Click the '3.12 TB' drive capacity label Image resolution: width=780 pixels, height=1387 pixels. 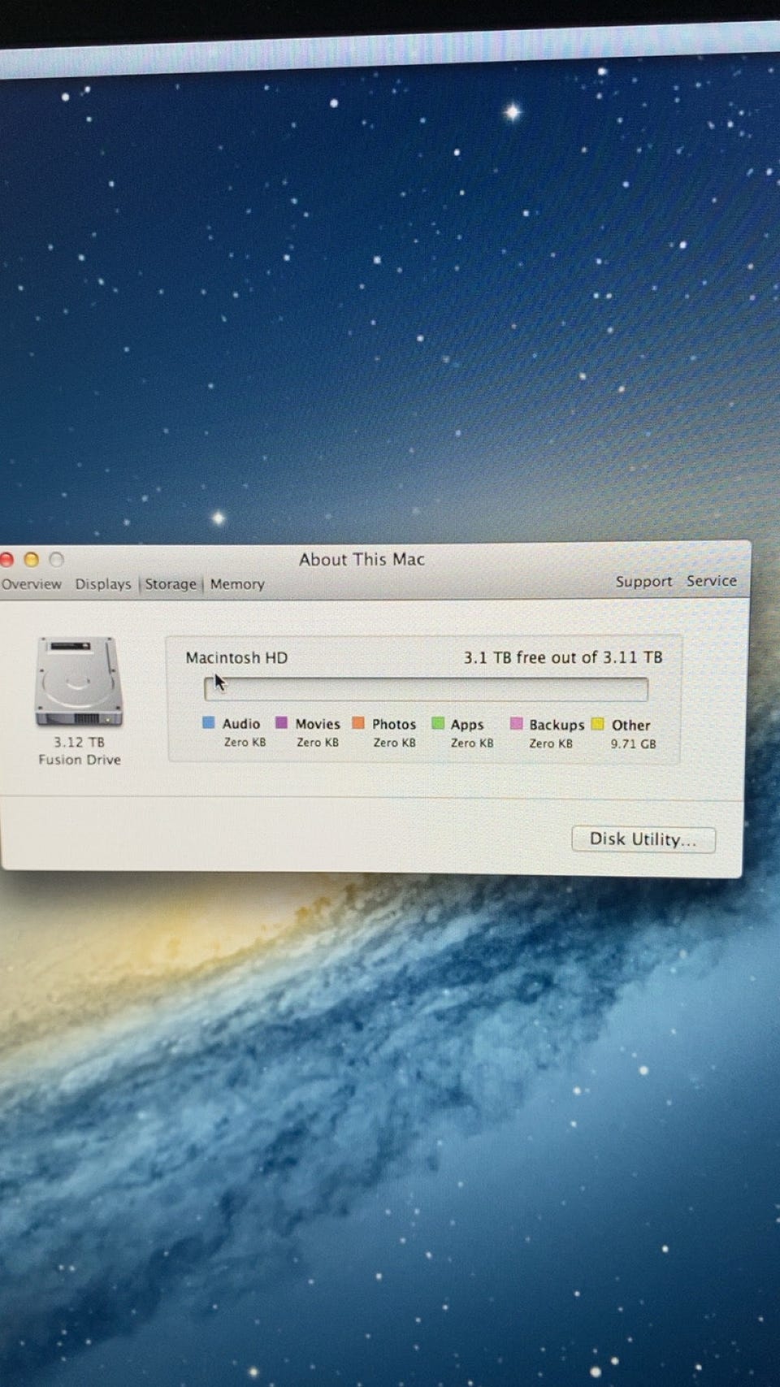(79, 742)
